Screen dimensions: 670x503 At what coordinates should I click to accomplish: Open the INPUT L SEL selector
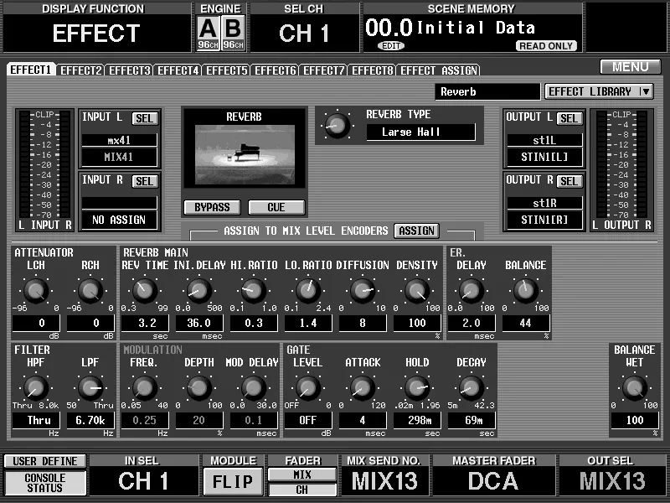click(145, 118)
